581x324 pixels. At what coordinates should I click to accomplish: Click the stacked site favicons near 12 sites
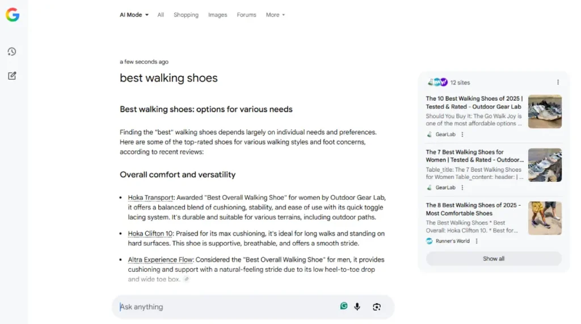437,82
